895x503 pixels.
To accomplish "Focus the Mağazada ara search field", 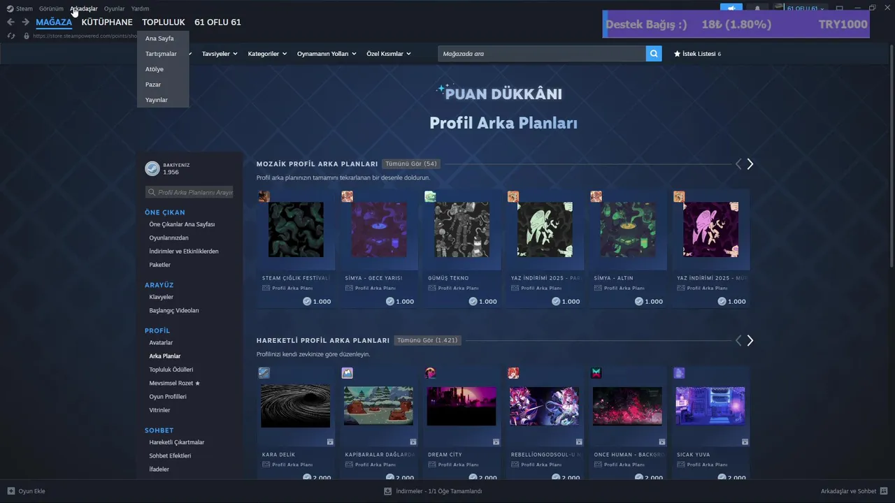I will coord(542,54).
